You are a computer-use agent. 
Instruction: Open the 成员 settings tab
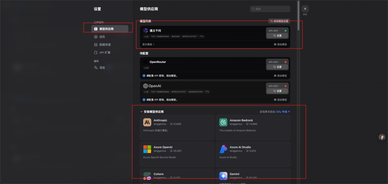click(x=102, y=37)
